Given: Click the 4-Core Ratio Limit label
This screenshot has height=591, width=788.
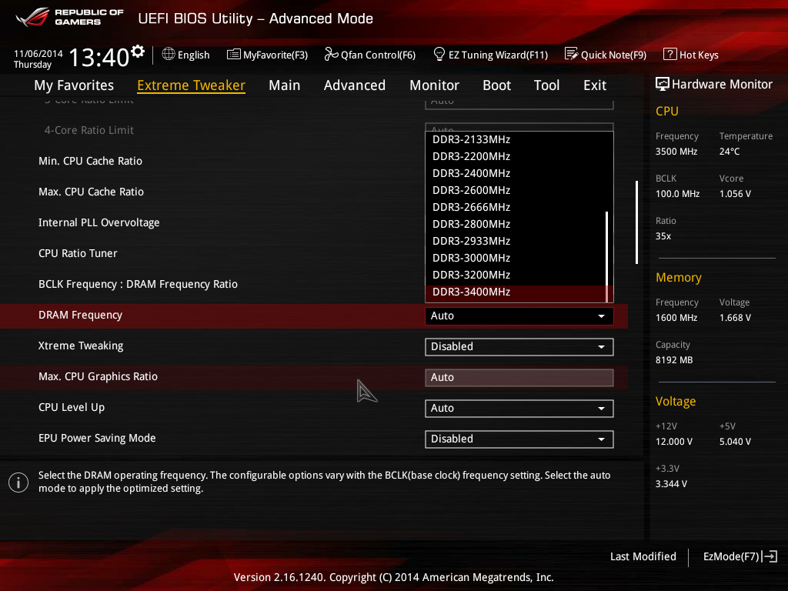Looking at the screenshot, I should 89,130.
